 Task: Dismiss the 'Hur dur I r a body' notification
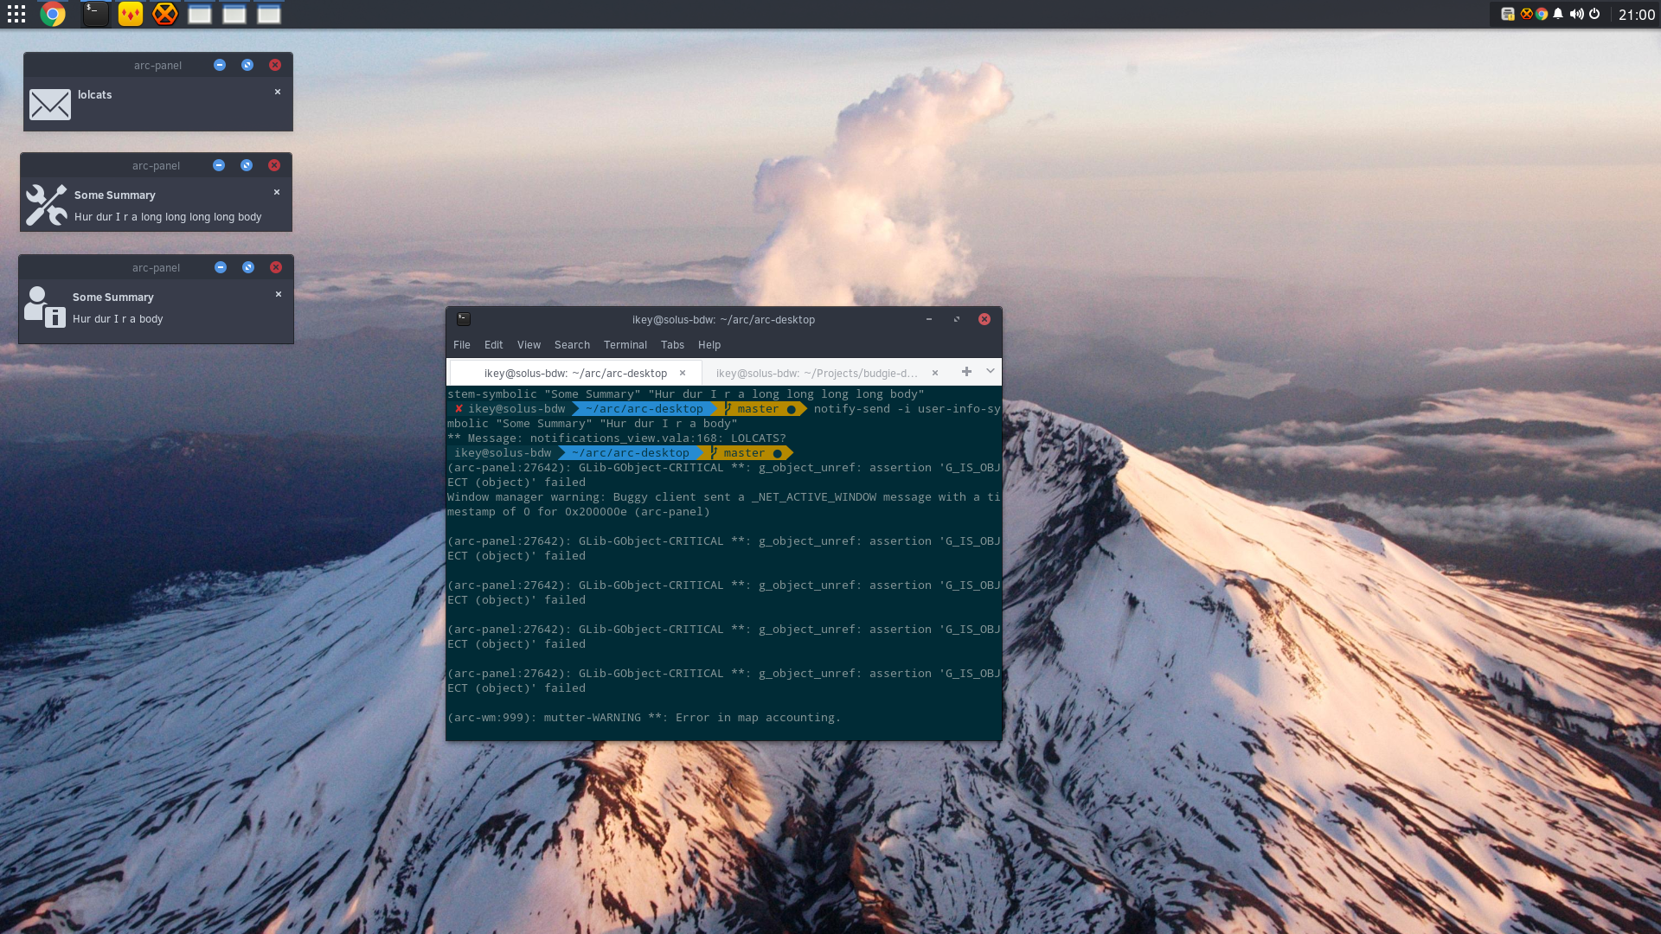(279, 294)
